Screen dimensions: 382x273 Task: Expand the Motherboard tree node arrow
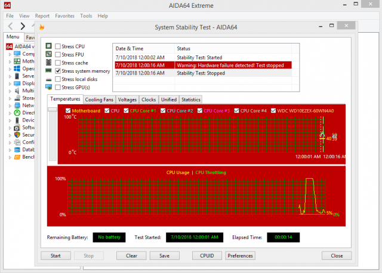[10, 61]
